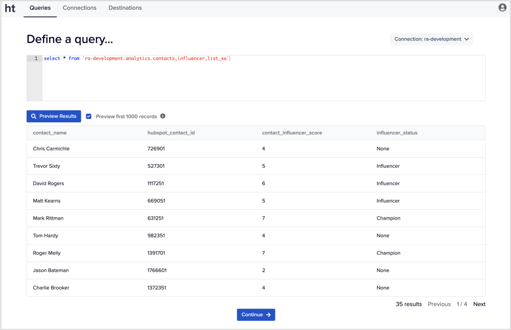
Task: Click line number 1 in editor gutter
Action: pos(36,58)
